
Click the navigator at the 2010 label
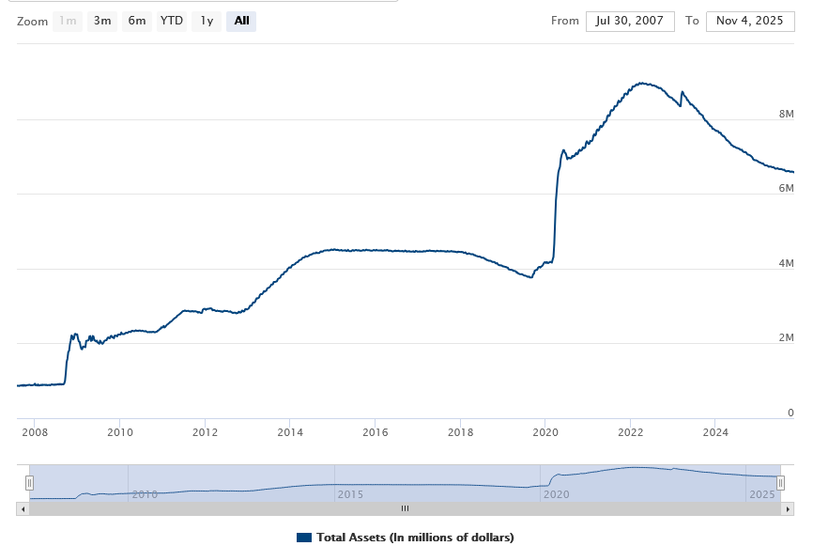(144, 494)
